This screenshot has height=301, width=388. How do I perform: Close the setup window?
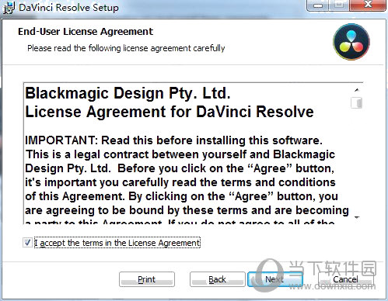coord(368,5)
